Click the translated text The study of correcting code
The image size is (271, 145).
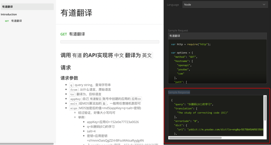[202, 113]
